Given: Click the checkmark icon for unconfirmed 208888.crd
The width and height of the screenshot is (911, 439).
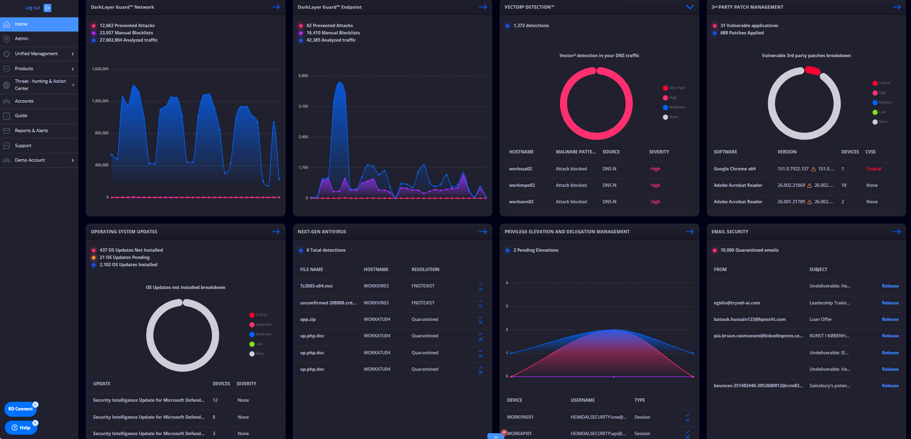Looking at the screenshot, I should pos(481,301).
